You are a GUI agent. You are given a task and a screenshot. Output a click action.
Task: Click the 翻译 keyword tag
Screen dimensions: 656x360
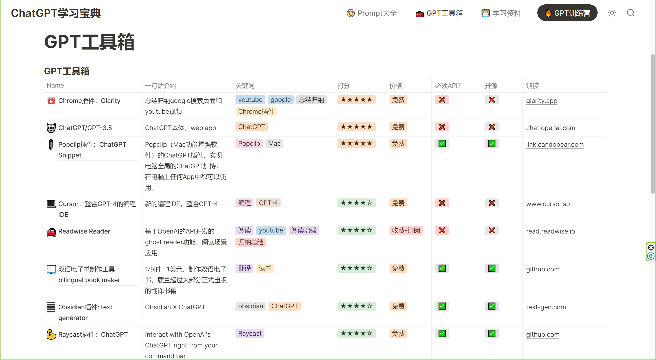click(244, 268)
